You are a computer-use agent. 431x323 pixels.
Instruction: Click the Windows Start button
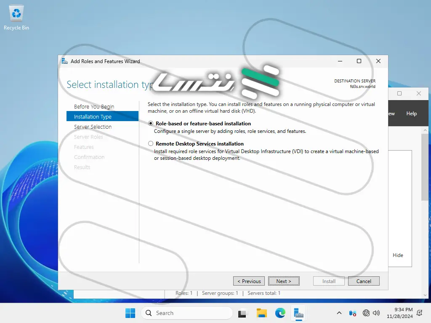coord(130,313)
